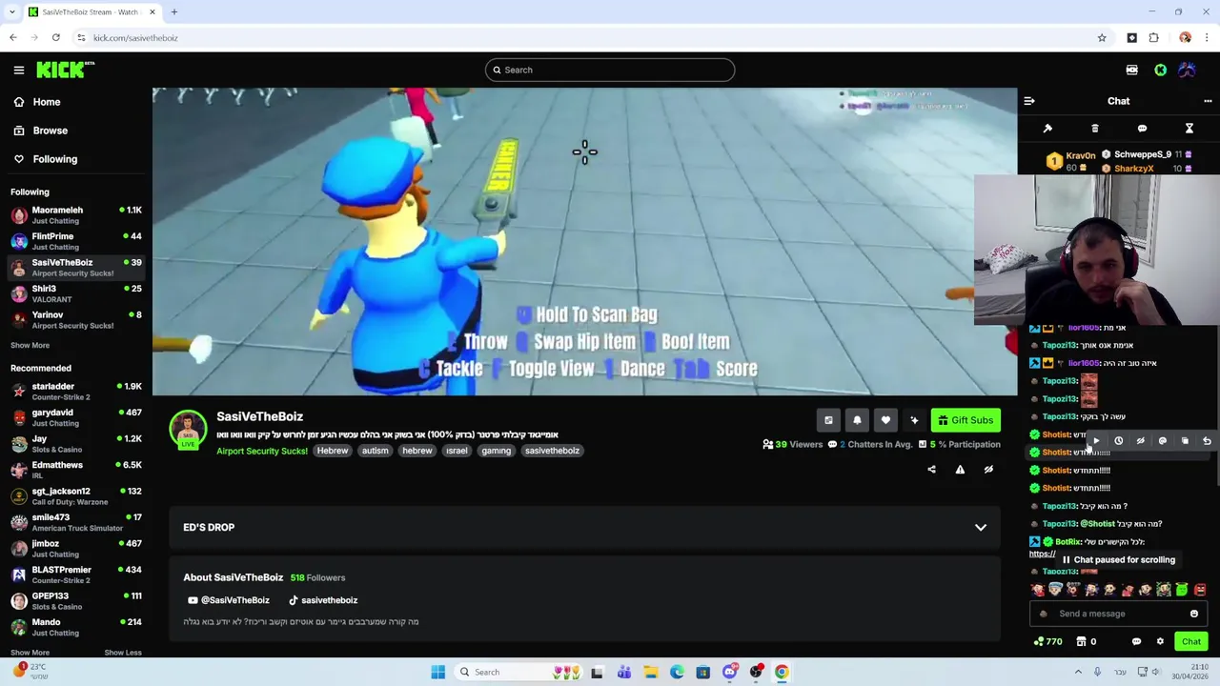Click the Gift Subs button

click(966, 420)
